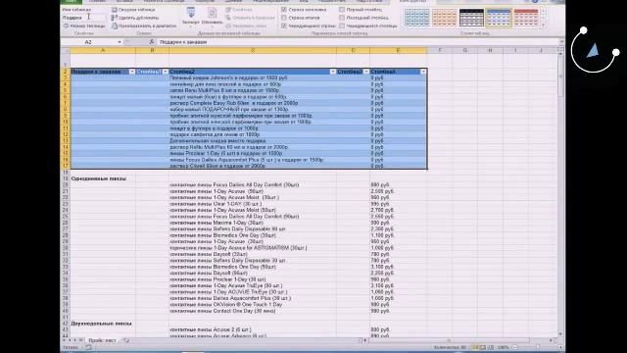Apply the light blue table style swatch

[x=416, y=18]
